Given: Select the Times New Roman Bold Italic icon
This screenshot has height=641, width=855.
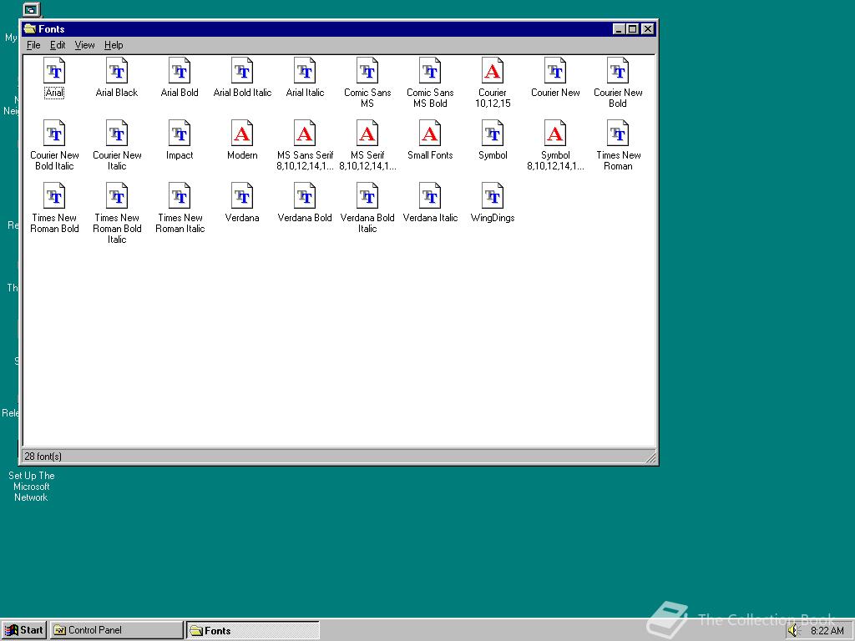Looking at the screenshot, I should click(x=116, y=196).
